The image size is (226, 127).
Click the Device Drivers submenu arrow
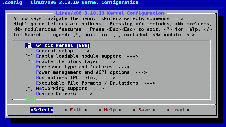point(87,94)
